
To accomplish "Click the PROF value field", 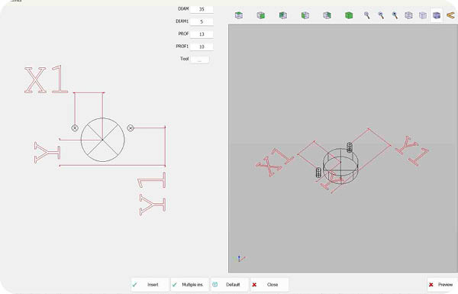I will [202, 34].
